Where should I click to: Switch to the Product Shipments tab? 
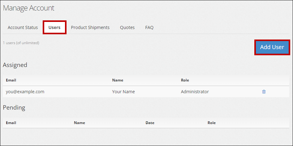(x=90, y=27)
